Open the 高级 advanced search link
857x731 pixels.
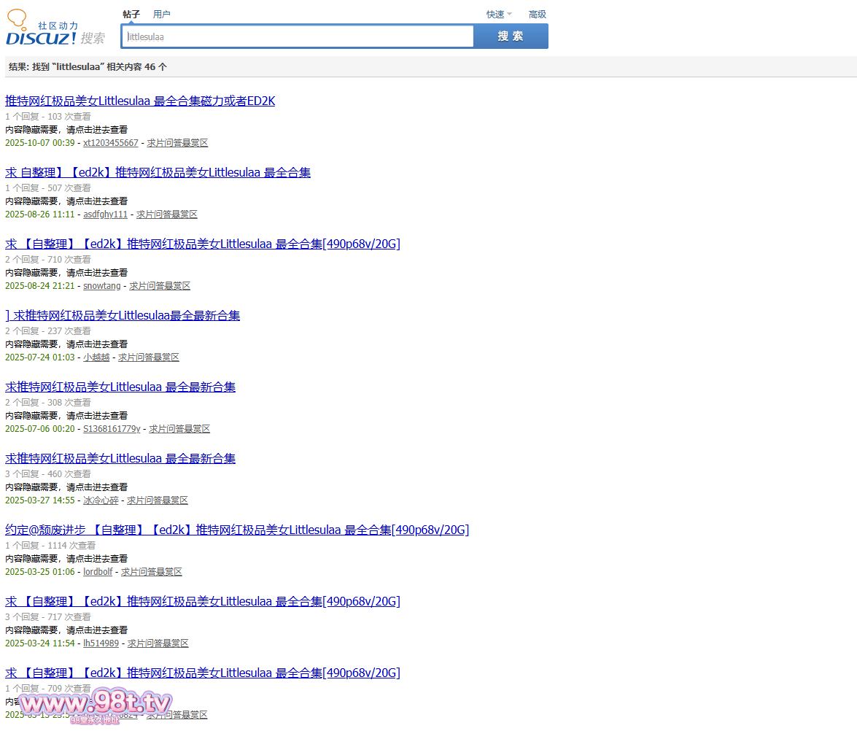pos(537,15)
